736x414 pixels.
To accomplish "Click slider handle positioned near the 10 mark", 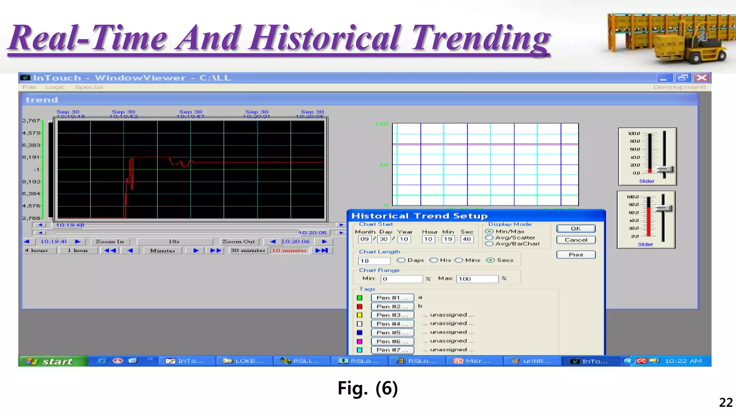I will [665, 170].
